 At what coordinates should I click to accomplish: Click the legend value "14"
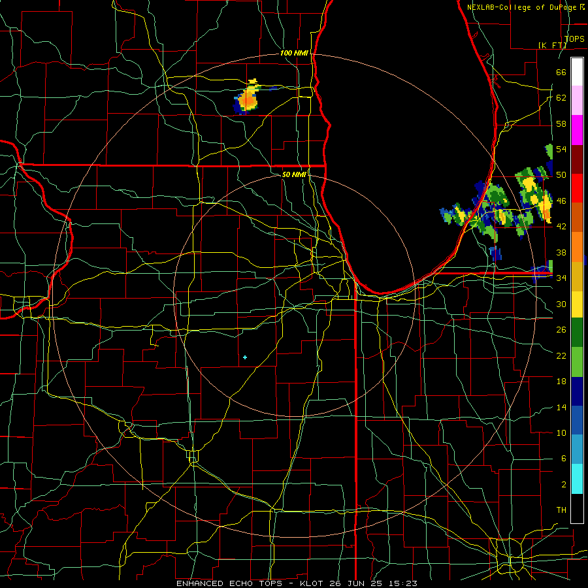tap(561, 407)
